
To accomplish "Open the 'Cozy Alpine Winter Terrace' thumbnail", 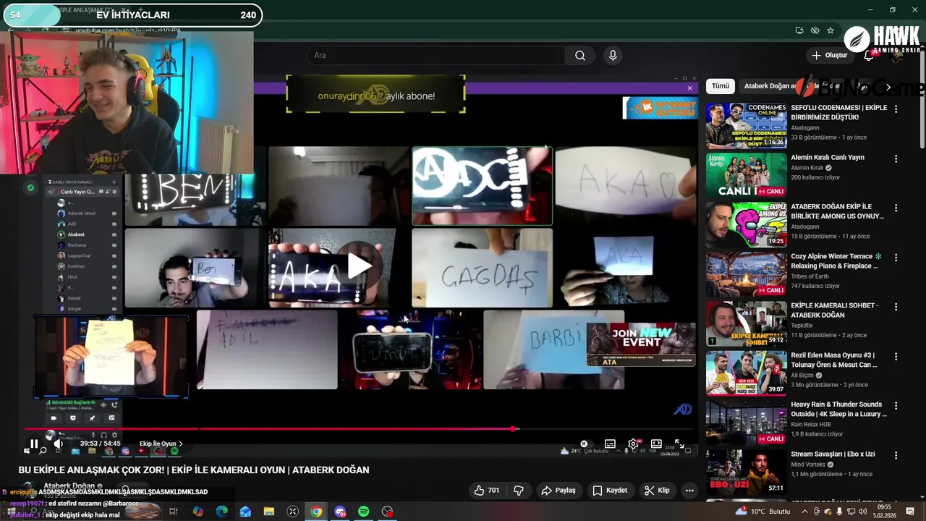I will (746, 274).
